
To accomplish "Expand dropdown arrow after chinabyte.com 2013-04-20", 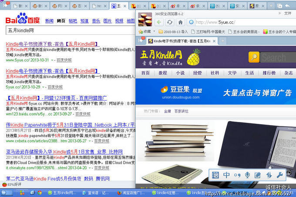I will (x=90, y=168).
